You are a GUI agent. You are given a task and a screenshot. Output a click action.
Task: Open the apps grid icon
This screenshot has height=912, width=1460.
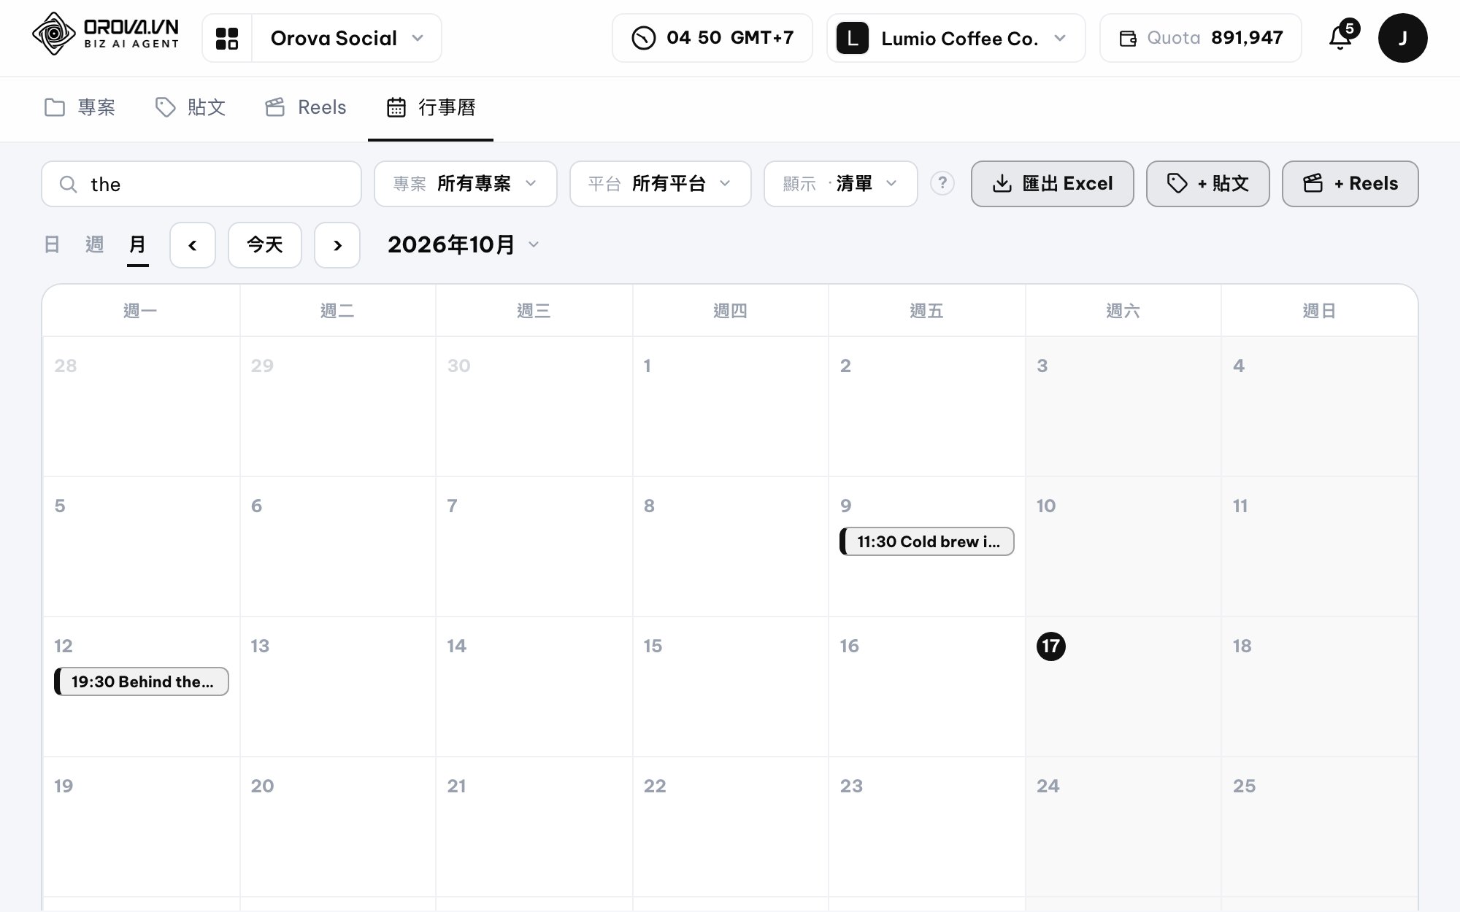coord(227,38)
